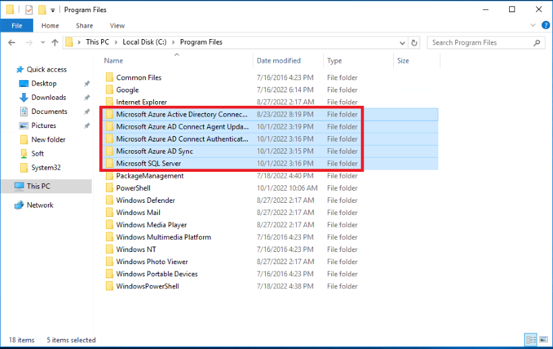The height and width of the screenshot is (349, 553).
Task: Expand the address bar history dropdown
Action: coord(402,42)
